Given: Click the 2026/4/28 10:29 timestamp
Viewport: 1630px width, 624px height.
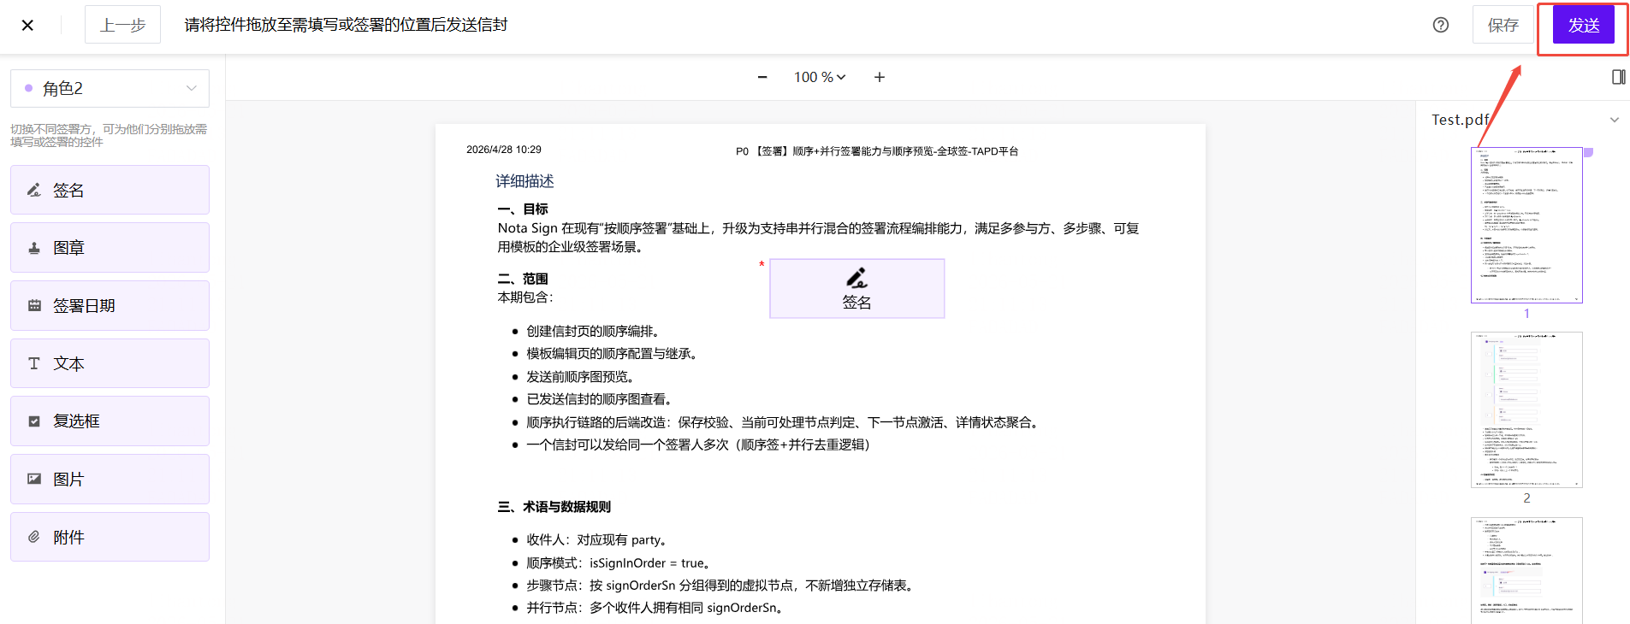Looking at the screenshot, I should (504, 150).
